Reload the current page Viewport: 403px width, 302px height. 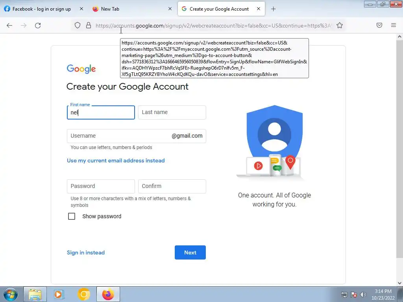(x=38, y=26)
